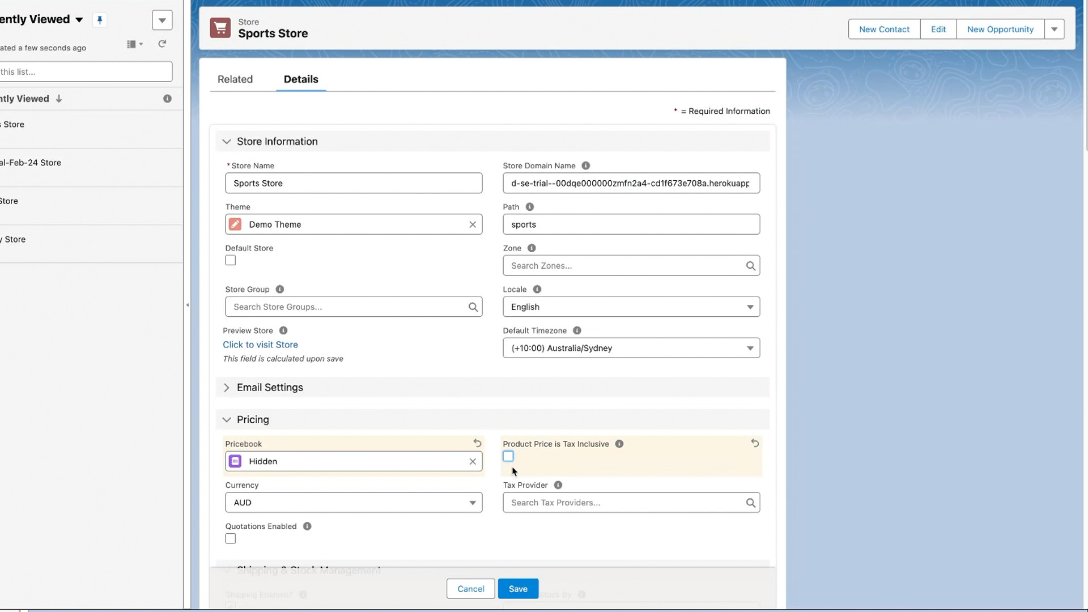Open the list panel dropdown button
1088x612 pixels.
[x=162, y=20]
